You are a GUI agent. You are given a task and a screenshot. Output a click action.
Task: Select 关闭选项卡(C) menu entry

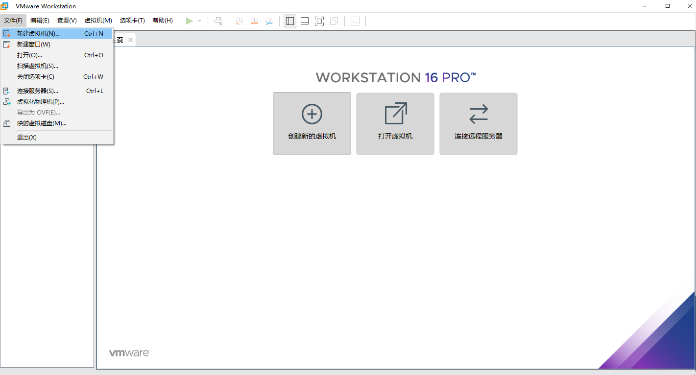point(57,77)
